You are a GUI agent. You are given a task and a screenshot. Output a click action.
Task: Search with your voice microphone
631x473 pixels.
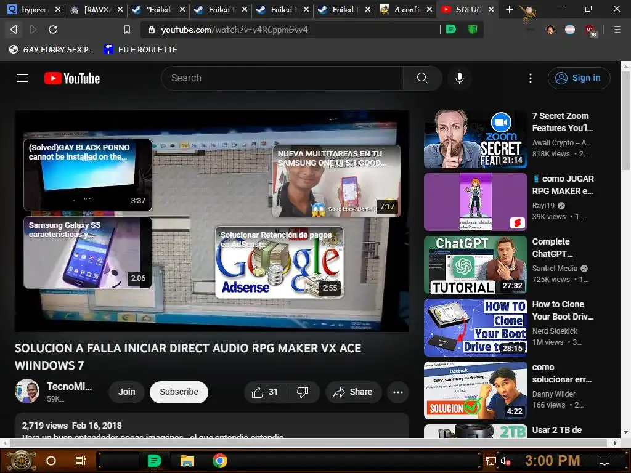pos(460,78)
